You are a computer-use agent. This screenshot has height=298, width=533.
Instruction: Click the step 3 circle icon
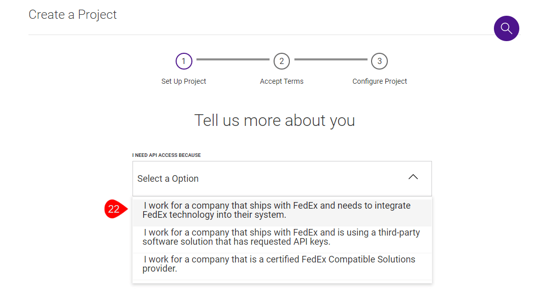coord(379,61)
